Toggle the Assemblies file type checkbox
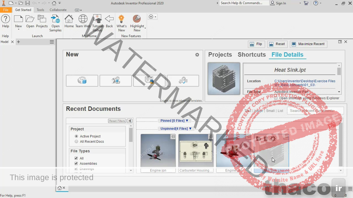 (x=76, y=163)
